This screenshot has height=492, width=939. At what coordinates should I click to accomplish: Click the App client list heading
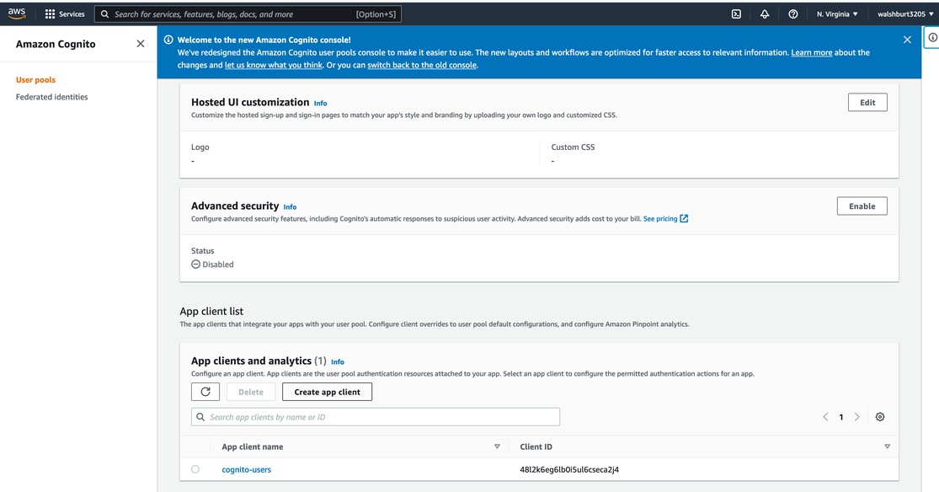211,311
